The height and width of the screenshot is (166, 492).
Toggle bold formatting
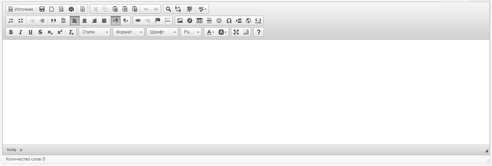tap(11, 32)
